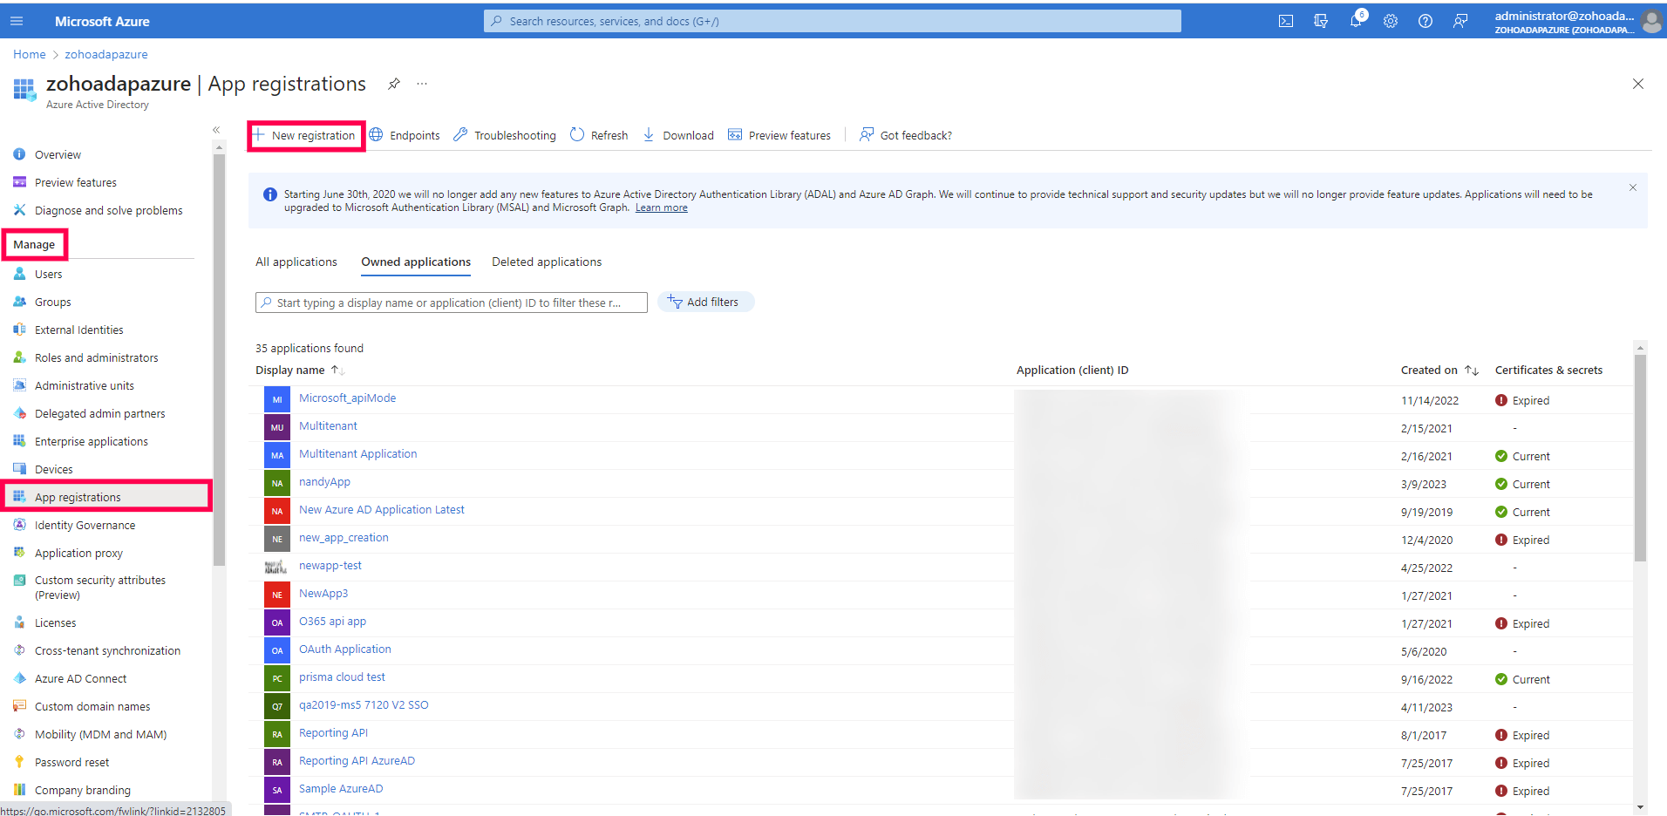Open portal settings gear
The width and height of the screenshot is (1667, 816).
coord(1391,21)
